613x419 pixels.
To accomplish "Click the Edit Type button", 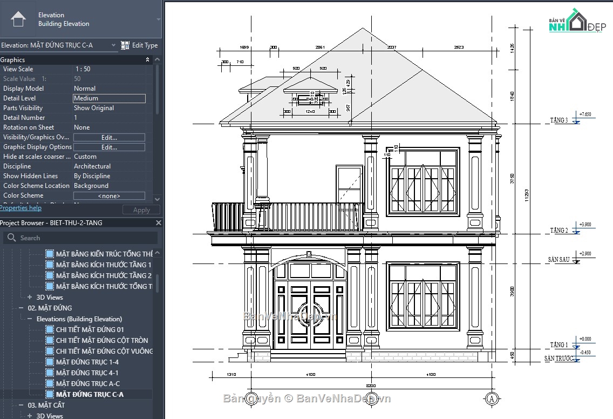I will click(x=139, y=45).
